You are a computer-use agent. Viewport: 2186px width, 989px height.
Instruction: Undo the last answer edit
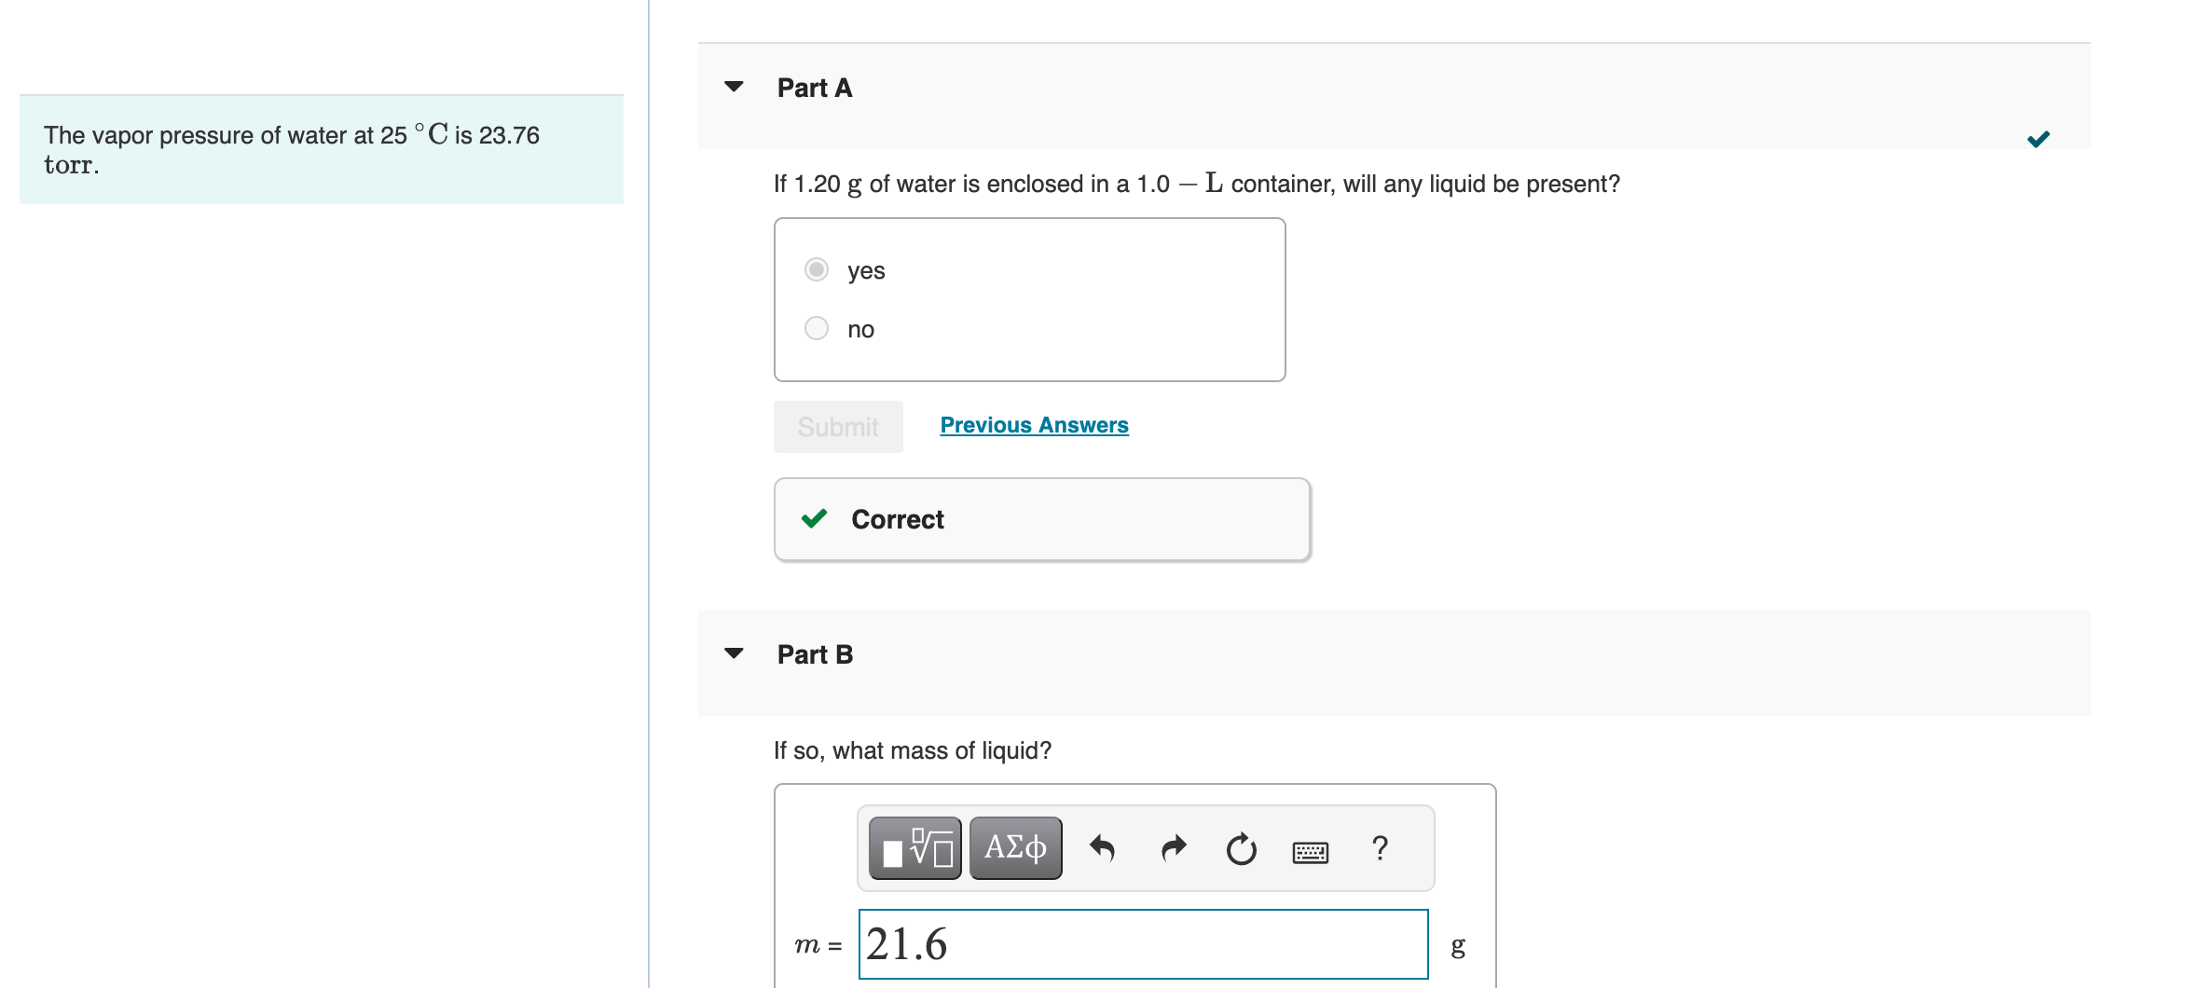[1103, 847]
